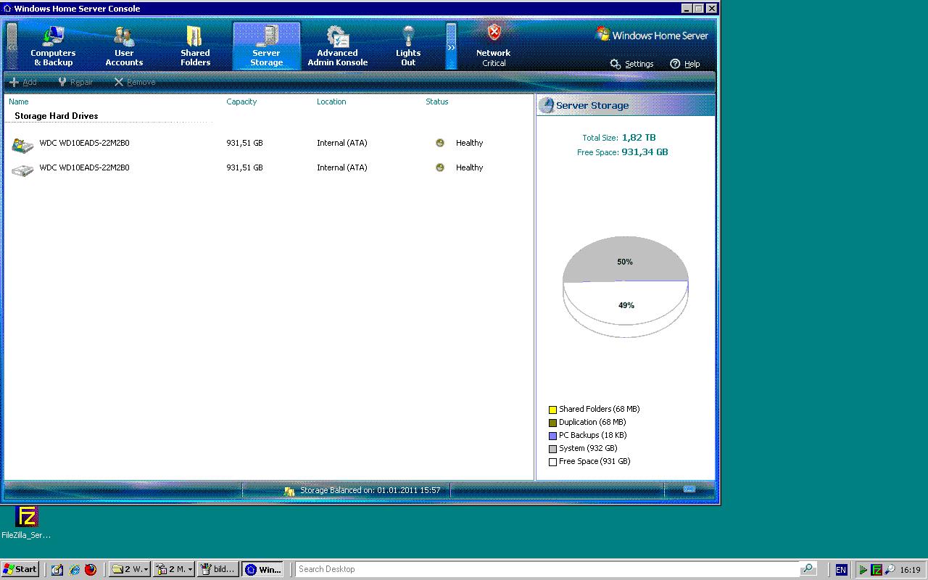Click the Total Size 1,82 TB value

pyautogui.click(x=639, y=137)
